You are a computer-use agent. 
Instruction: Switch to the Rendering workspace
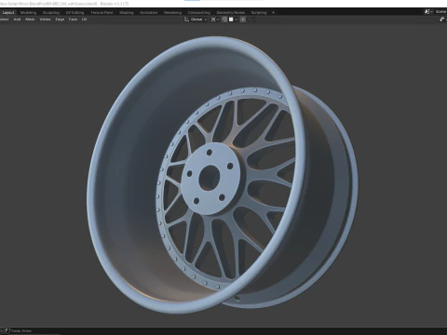pyautogui.click(x=172, y=13)
